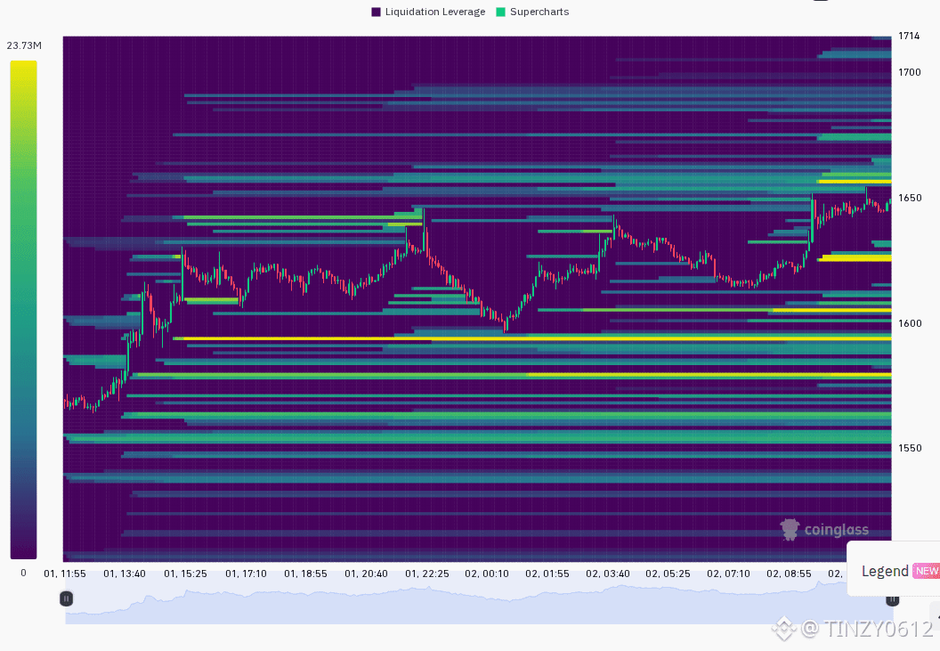Click the 02, 01:55 time label
This screenshot has height=651, width=940.
(x=547, y=574)
